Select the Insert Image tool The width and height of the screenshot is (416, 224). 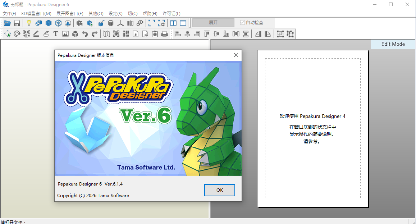coord(65,33)
